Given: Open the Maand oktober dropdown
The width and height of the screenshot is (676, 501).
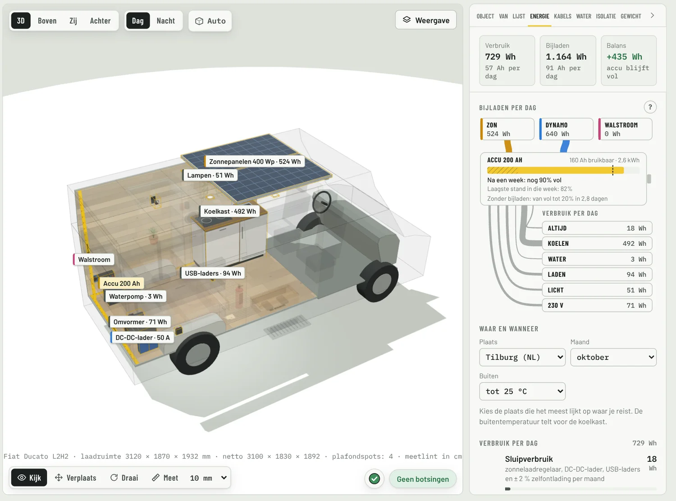Looking at the screenshot, I should (613, 357).
